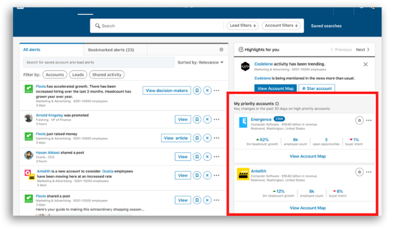Open Energence 62% headcount growth stat
401x229 pixels.
262,141
